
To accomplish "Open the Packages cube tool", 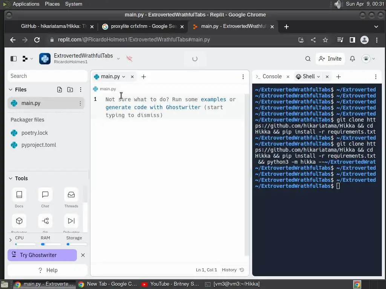I will pyautogui.click(x=19, y=221).
